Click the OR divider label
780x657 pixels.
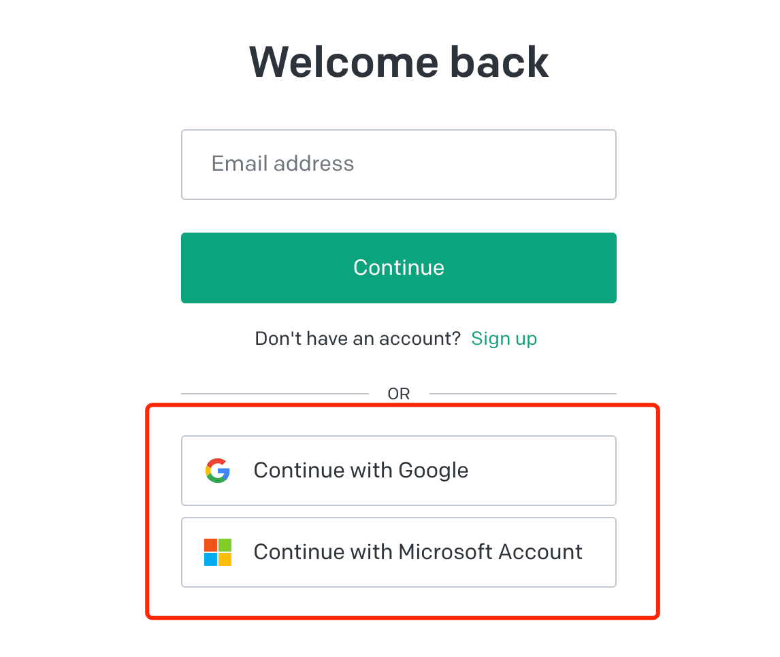[x=399, y=394]
